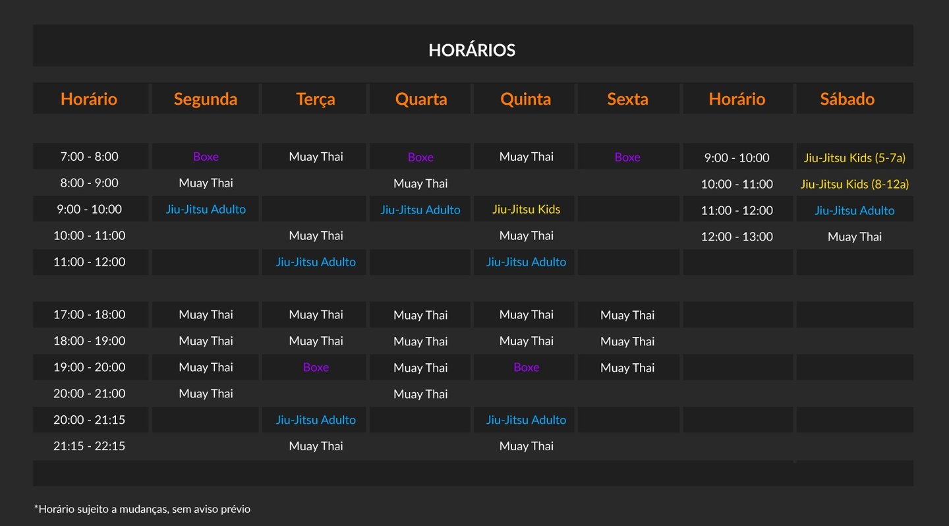Select the 7:00 - 8:00 time slot
Image resolution: width=949 pixels, height=526 pixels.
89,156
